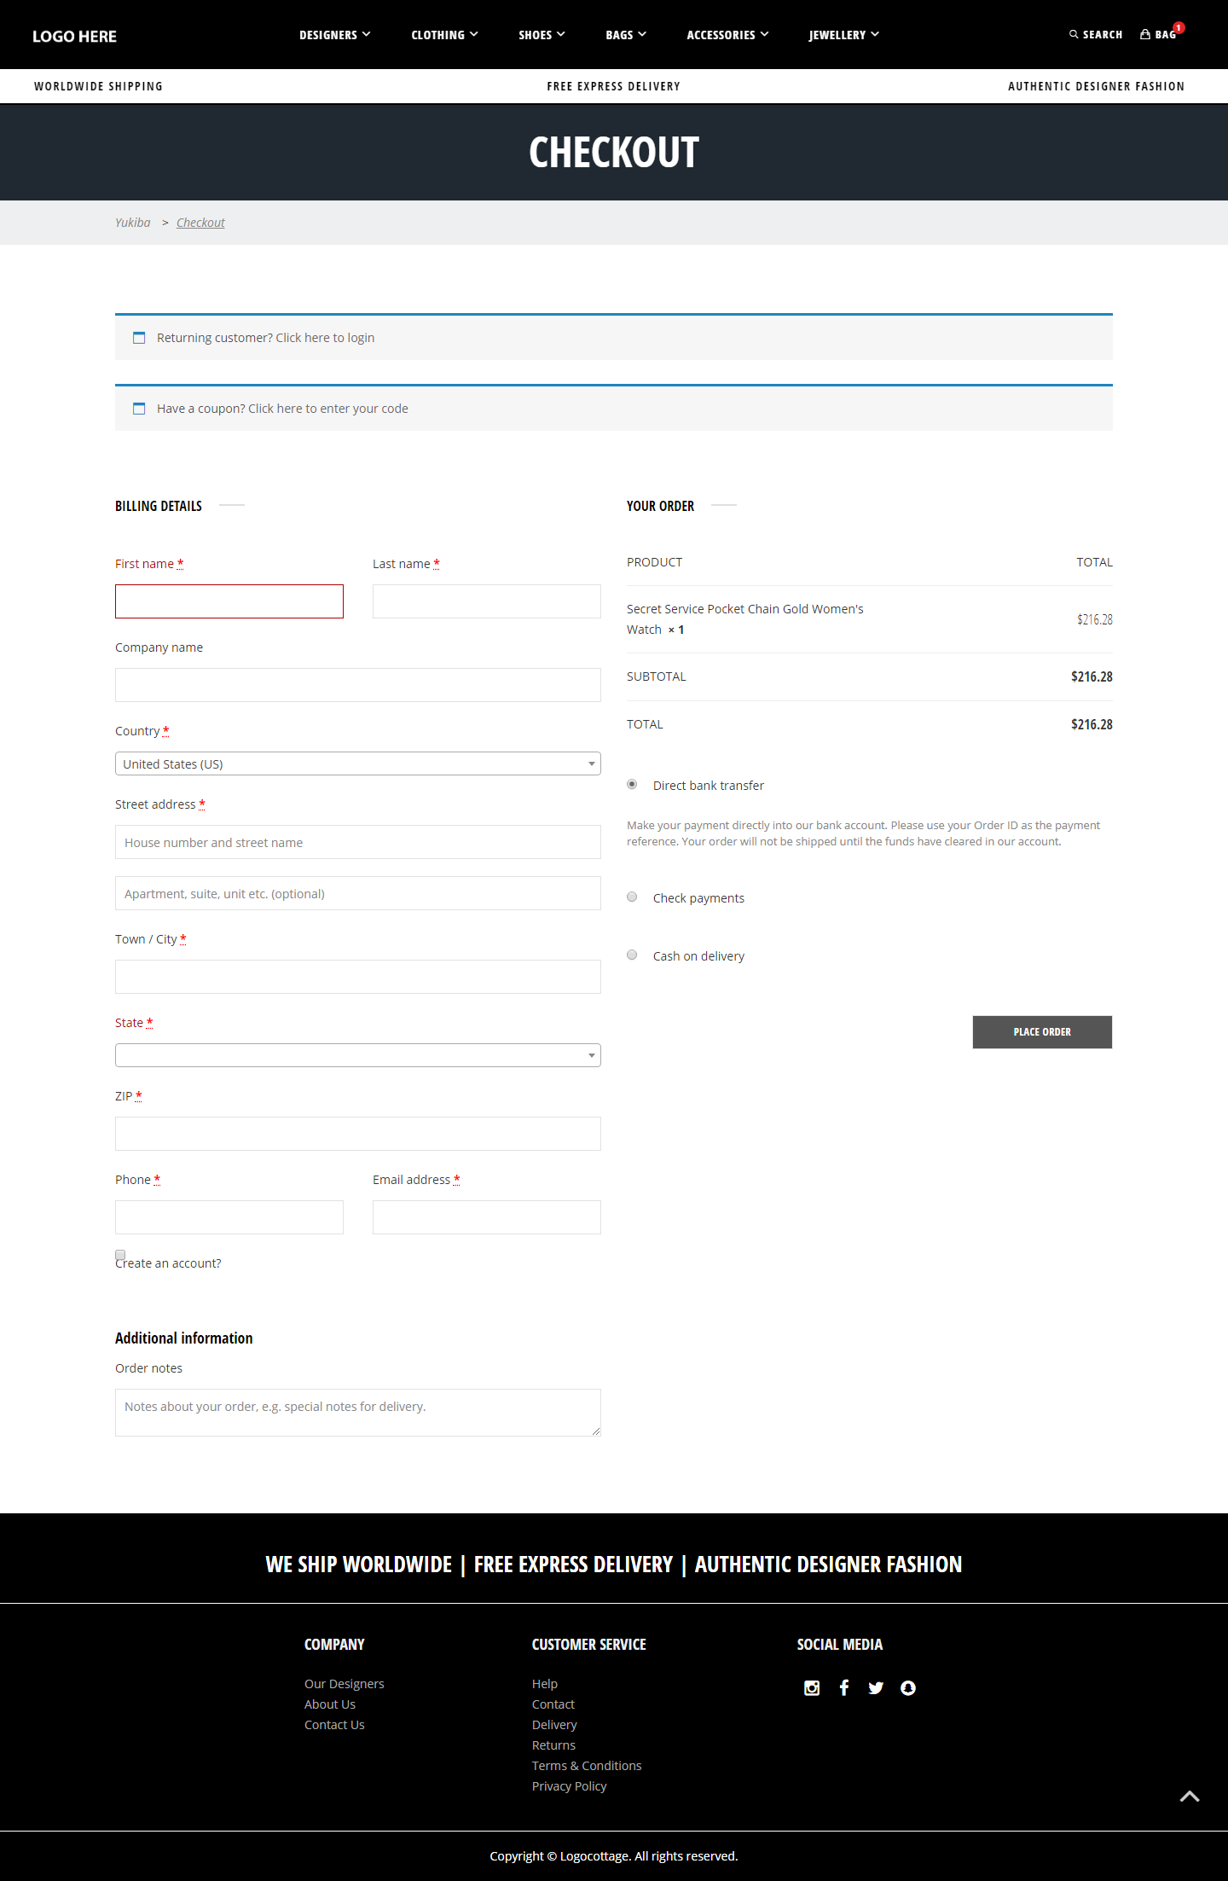The height and width of the screenshot is (1881, 1228).
Task: Tick the Create an account checkbox
Action: tap(120, 1255)
